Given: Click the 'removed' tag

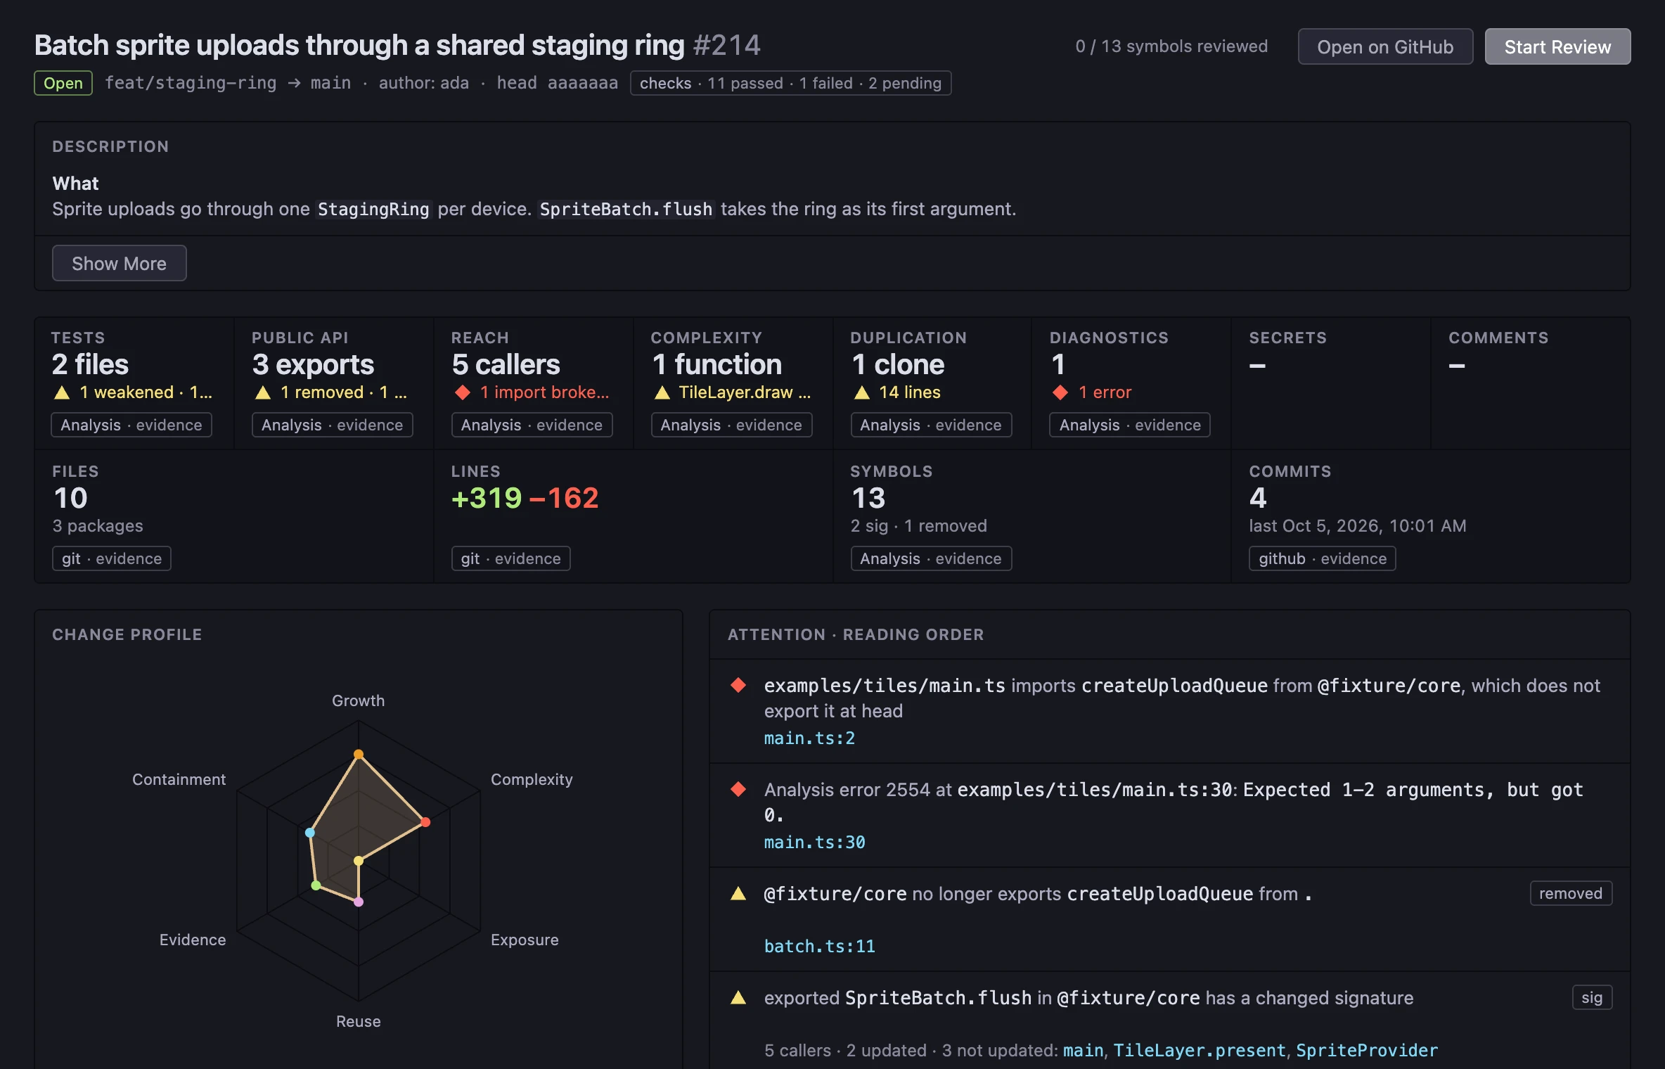Looking at the screenshot, I should tap(1571, 893).
